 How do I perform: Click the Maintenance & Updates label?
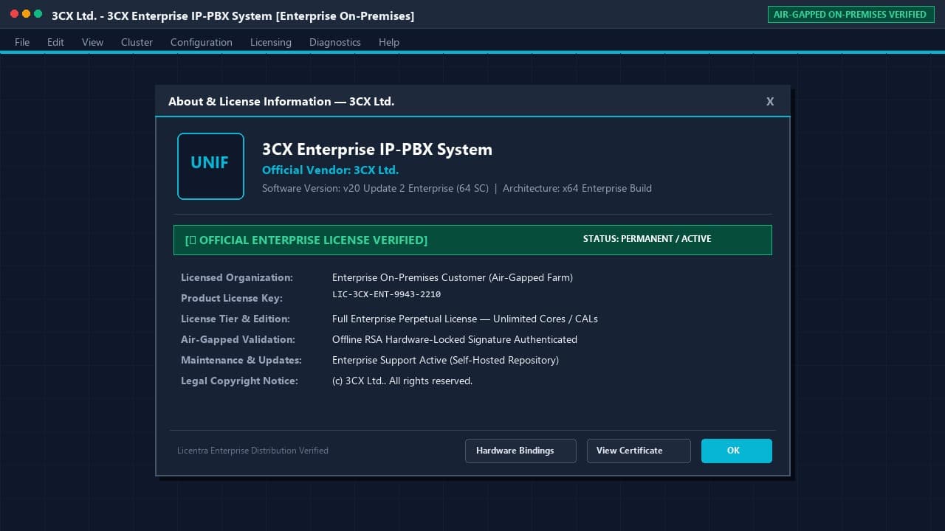pyautogui.click(x=241, y=360)
